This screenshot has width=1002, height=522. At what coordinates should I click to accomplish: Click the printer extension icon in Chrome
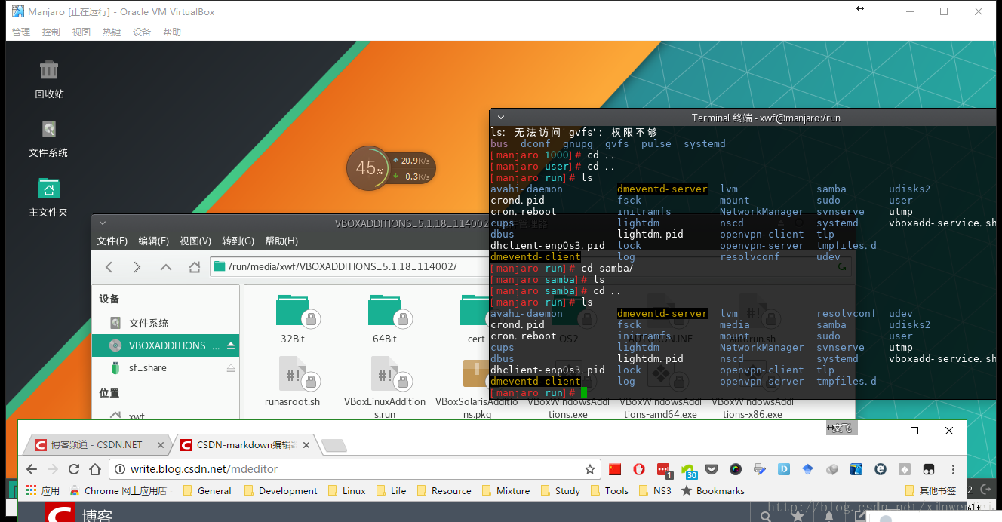coord(759,469)
